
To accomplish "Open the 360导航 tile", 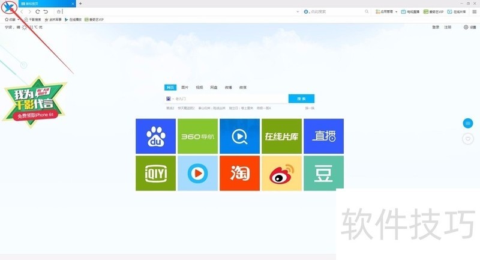I will (x=197, y=136).
